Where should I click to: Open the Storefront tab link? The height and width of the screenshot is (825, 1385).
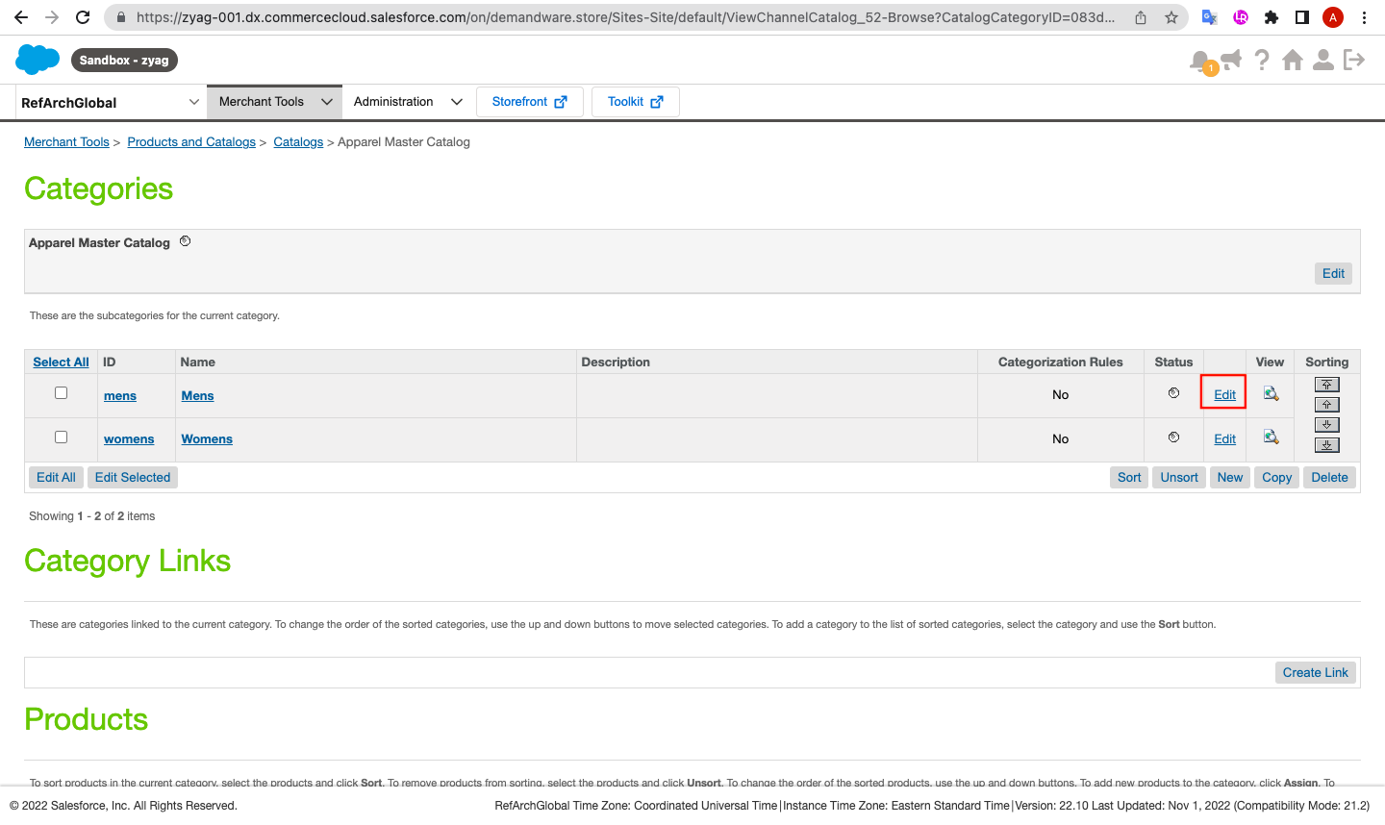[x=529, y=102]
